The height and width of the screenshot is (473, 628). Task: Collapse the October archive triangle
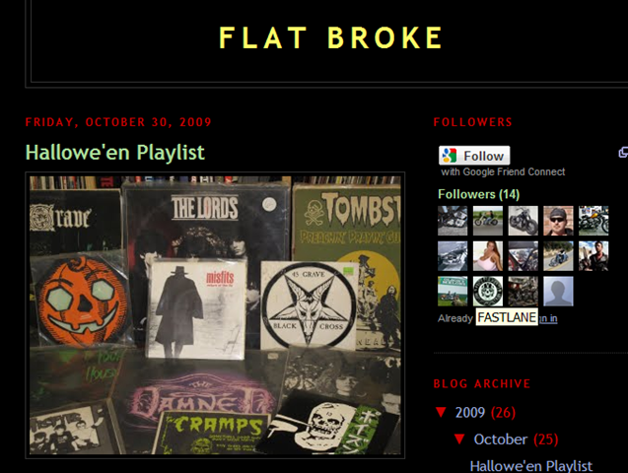[x=459, y=439]
